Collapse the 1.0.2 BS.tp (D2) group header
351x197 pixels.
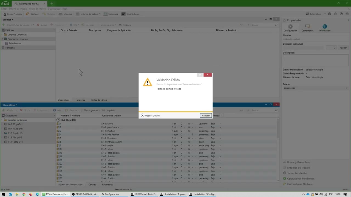(58, 120)
